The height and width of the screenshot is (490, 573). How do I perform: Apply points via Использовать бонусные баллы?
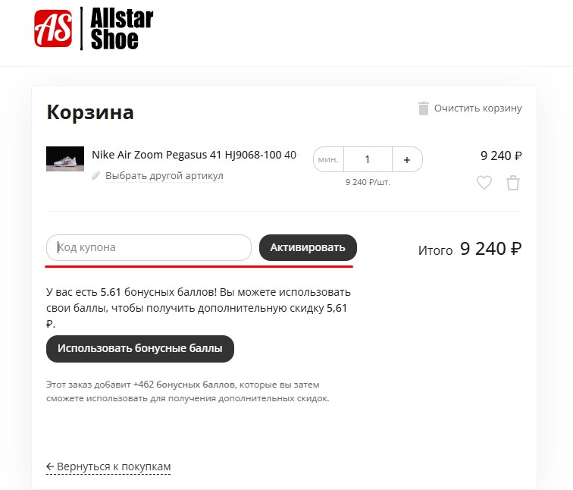coord(140,348)
